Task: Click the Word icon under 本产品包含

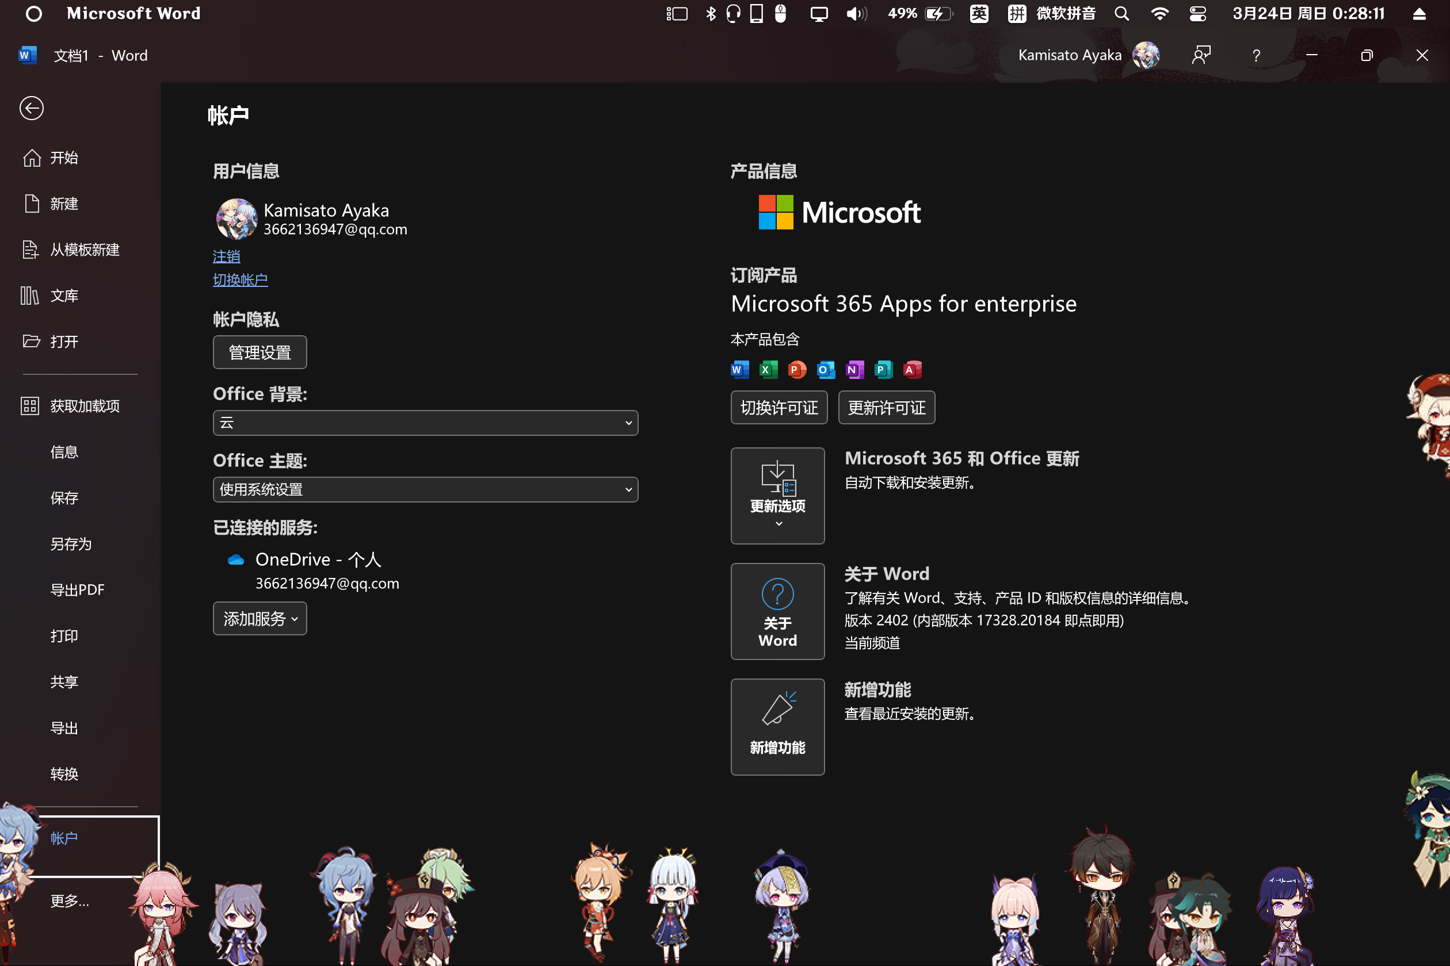Action: tap(740, 370)
